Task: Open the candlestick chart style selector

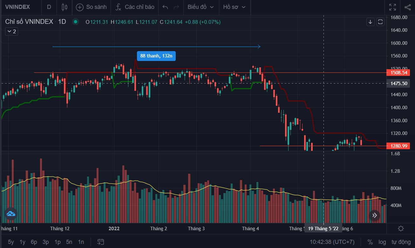Action: click(65, 7)
